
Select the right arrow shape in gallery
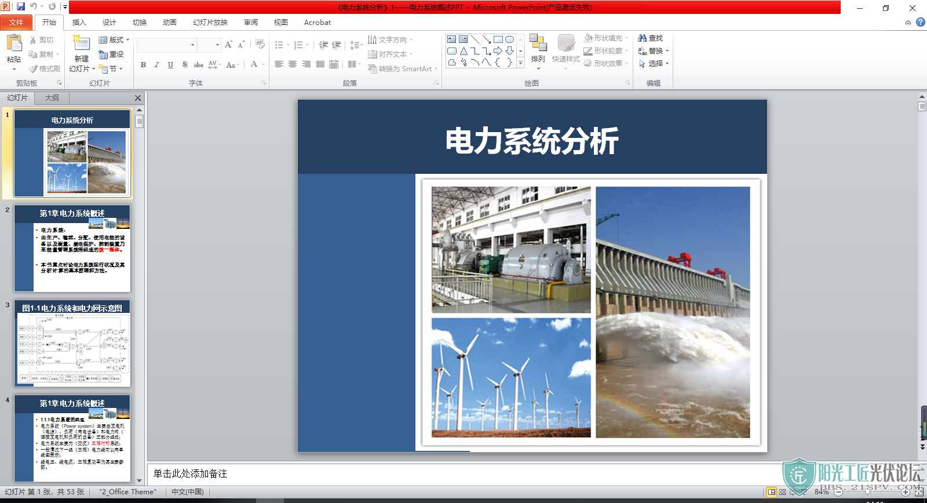[x=498, y=51]
